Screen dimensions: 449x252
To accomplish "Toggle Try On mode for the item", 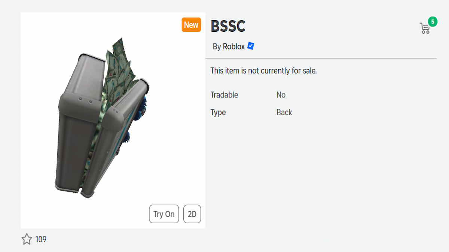I will (x=164, y=214).
